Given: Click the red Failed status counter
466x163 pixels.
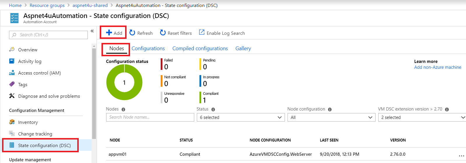Looking at the screenshot, I should [x=167, y=64].
